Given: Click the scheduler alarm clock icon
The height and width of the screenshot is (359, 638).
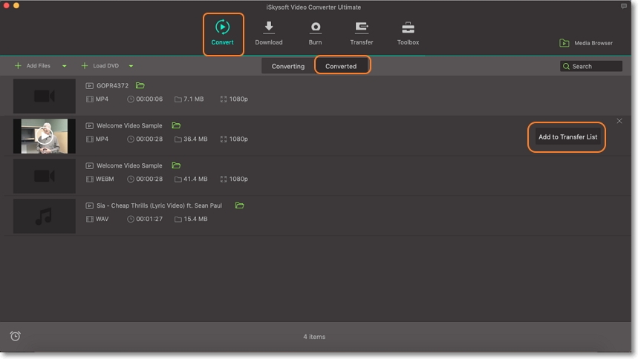Looking at the screenshot, I should [15, 336].
